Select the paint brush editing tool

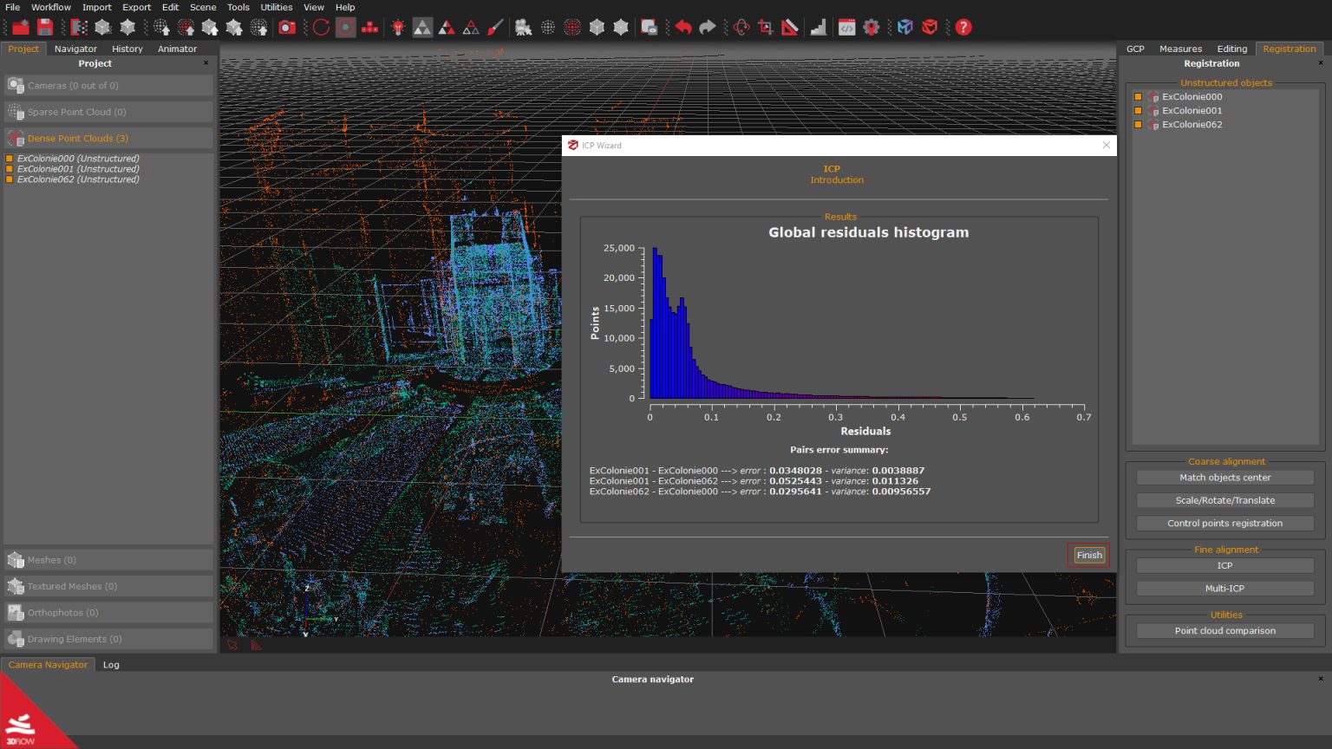[x=495, y=27]
